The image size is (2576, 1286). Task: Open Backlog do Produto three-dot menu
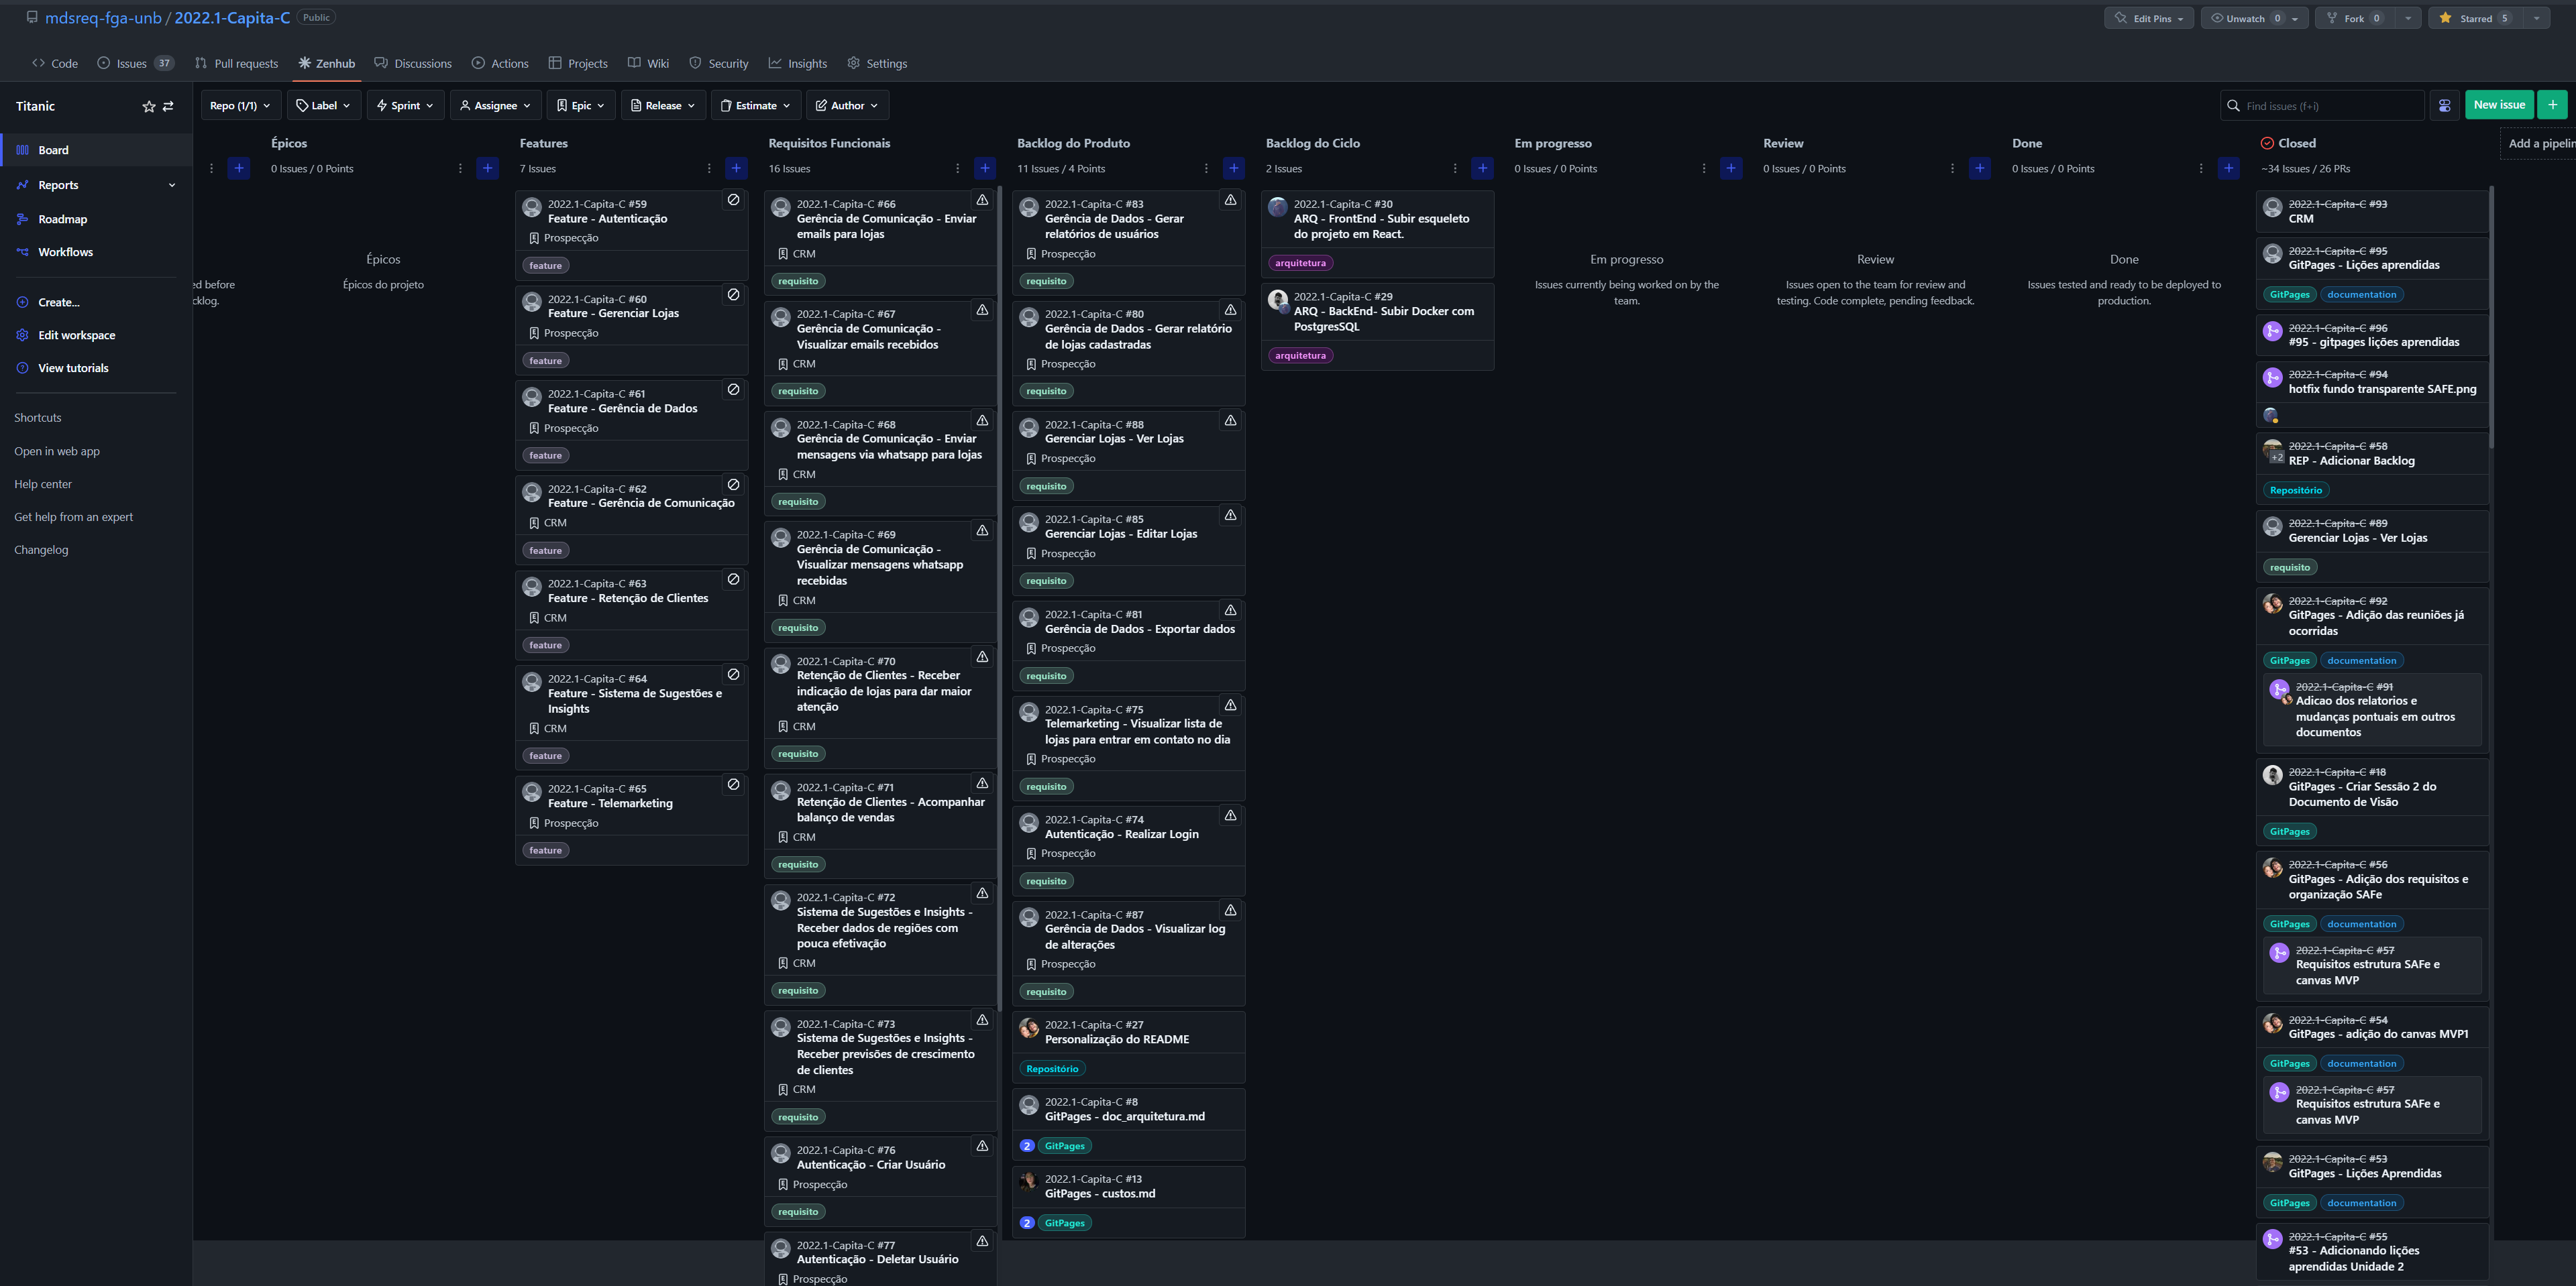pos(1206,168)
